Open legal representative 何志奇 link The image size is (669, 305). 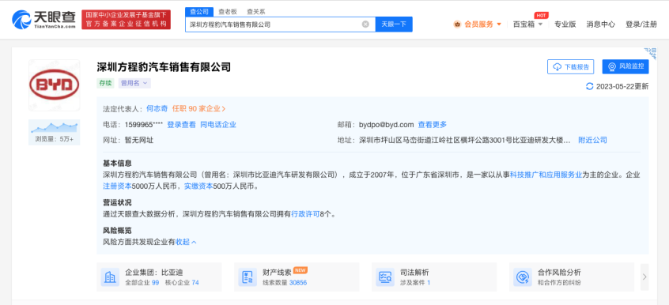click(157, 109)
